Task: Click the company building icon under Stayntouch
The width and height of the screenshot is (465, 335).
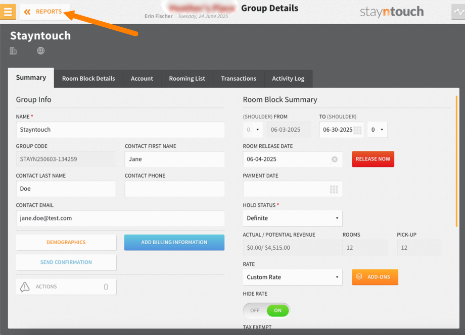Action: click(13, 51)
